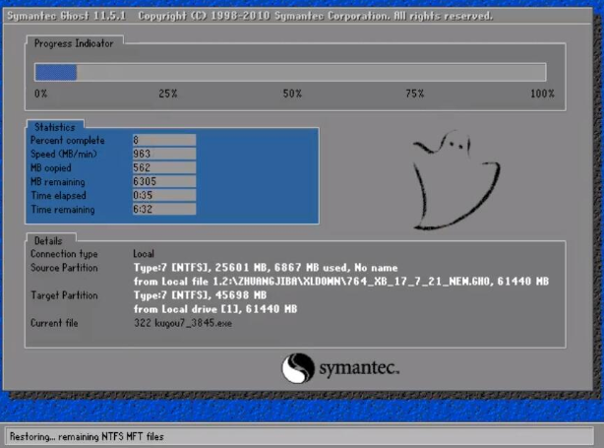Image resolution: width=604 pixels, height=448 pixels.
Task: Click the Details panel label
Action: coord(48,240)
